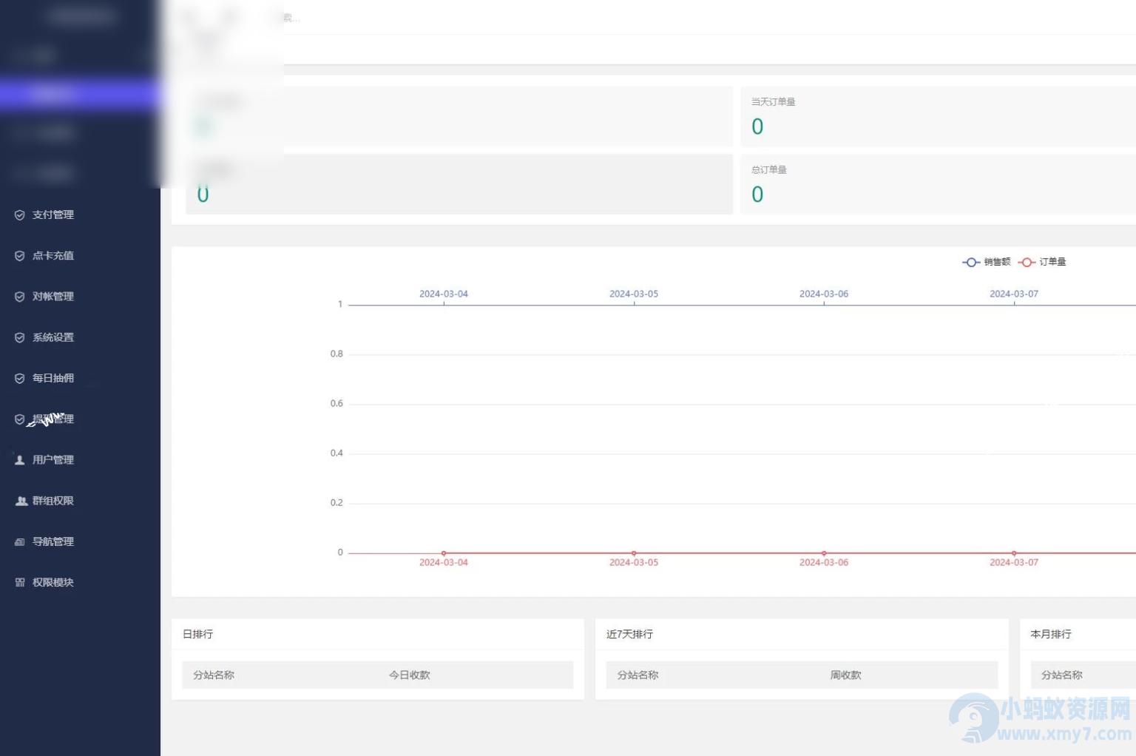Click the 总订单量 statistics card
Image resolution: width=1136 pixels, height=756 pixels.
click(x=938, y=184)
